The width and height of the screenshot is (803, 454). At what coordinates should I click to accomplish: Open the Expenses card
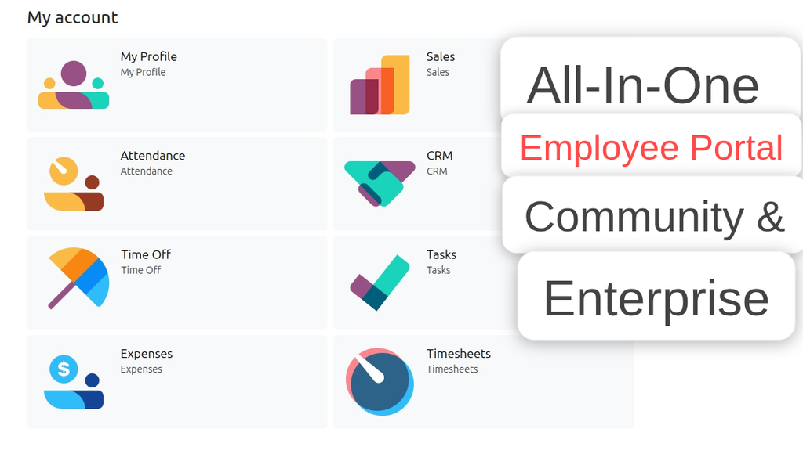(176, 382)
